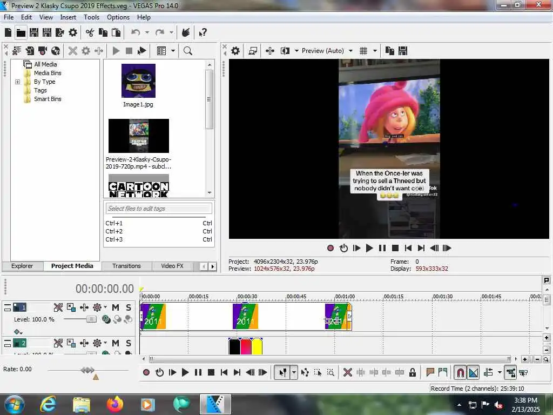Toggle Lock Envelopes to Events button
The width and height of the screenshot is (553, 415).
coord(510,372)
